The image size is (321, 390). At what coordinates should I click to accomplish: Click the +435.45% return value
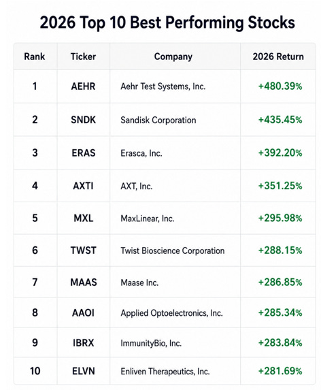[x=280, y=120]
